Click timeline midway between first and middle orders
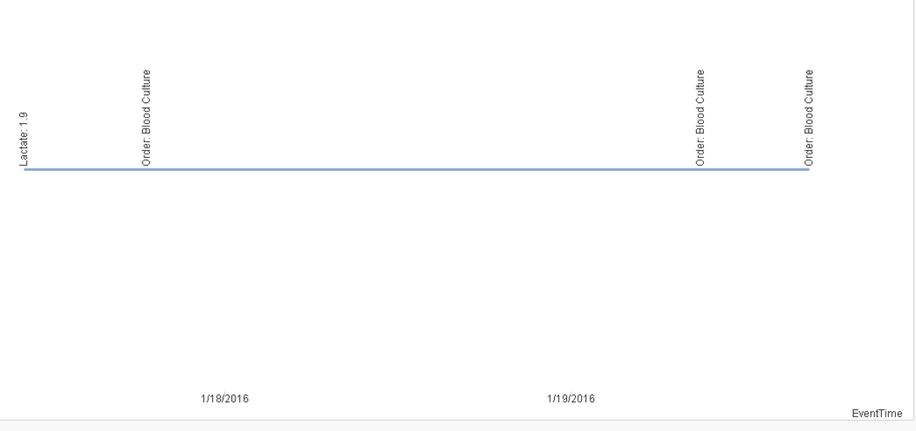The height and width of the screenshot is (431, 916). pos(423,169)
